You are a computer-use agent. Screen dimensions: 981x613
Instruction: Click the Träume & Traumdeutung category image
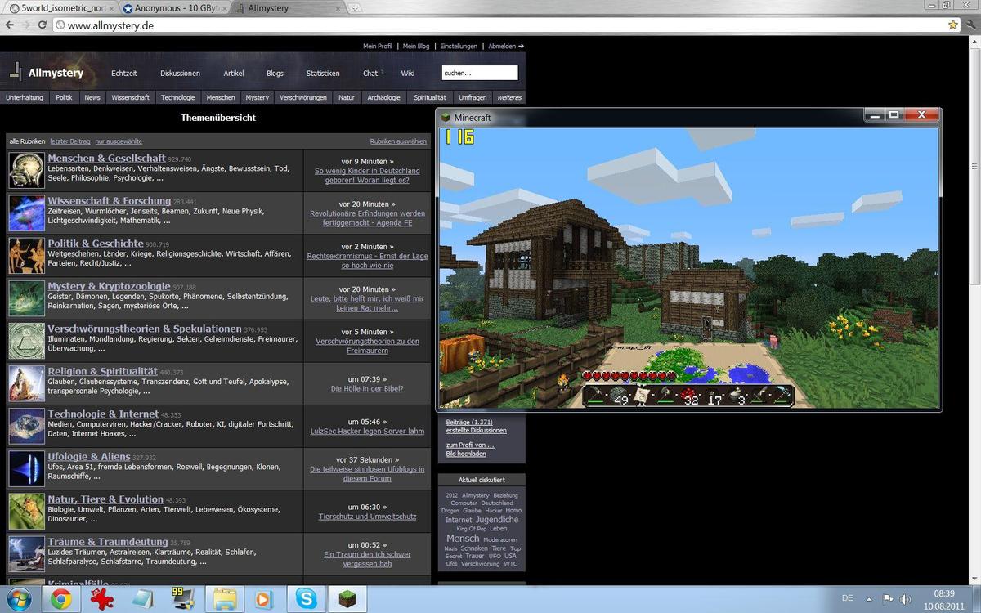(26, 553)
